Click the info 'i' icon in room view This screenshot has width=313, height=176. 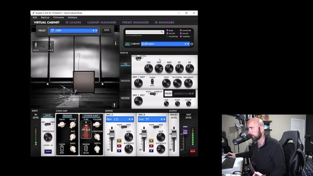[115, 43]
